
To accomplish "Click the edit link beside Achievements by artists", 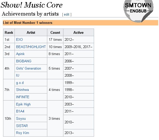I will (x=67, y=15).
